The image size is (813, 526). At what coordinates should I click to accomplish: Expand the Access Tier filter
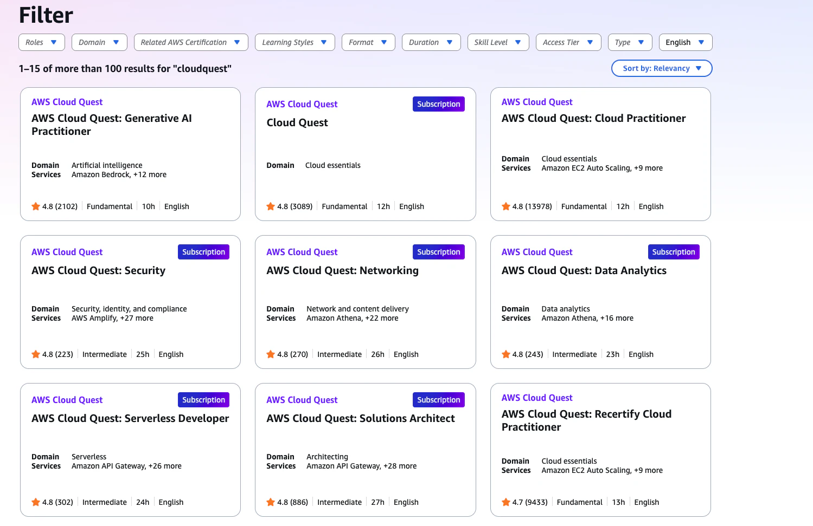click(x=568, y=42)
